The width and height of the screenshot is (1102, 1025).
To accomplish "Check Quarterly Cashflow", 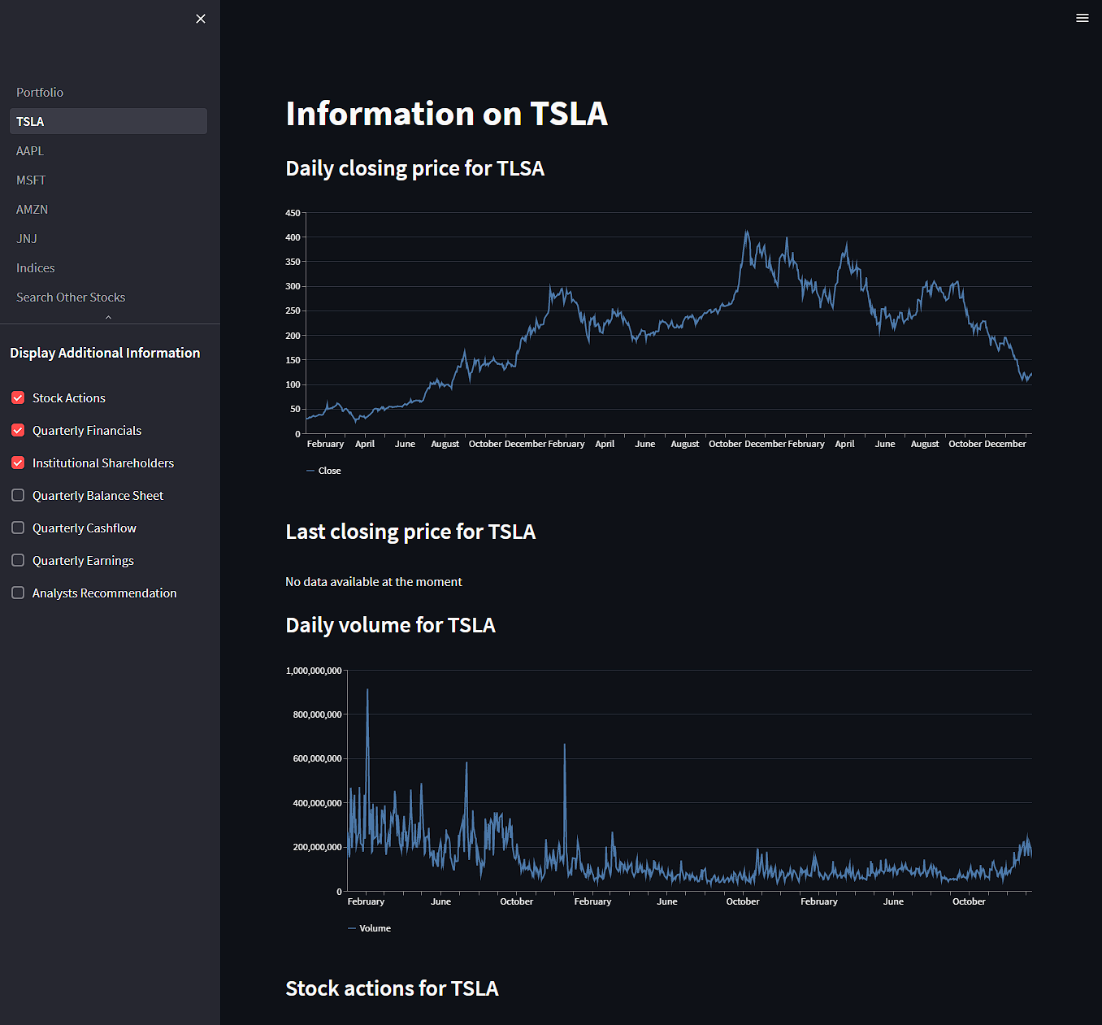I will point(17,528).
